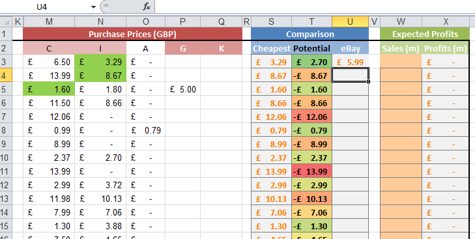Open the Name Box dropdown arrow
475x239 pixels.
tap(93, 7)
